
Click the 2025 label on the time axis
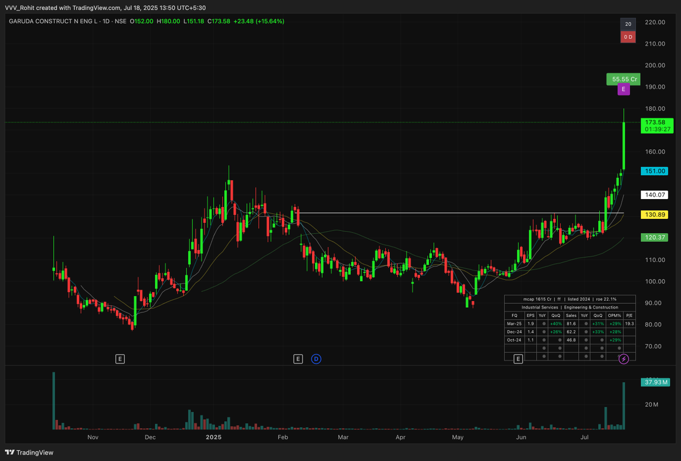pos(213,437)
